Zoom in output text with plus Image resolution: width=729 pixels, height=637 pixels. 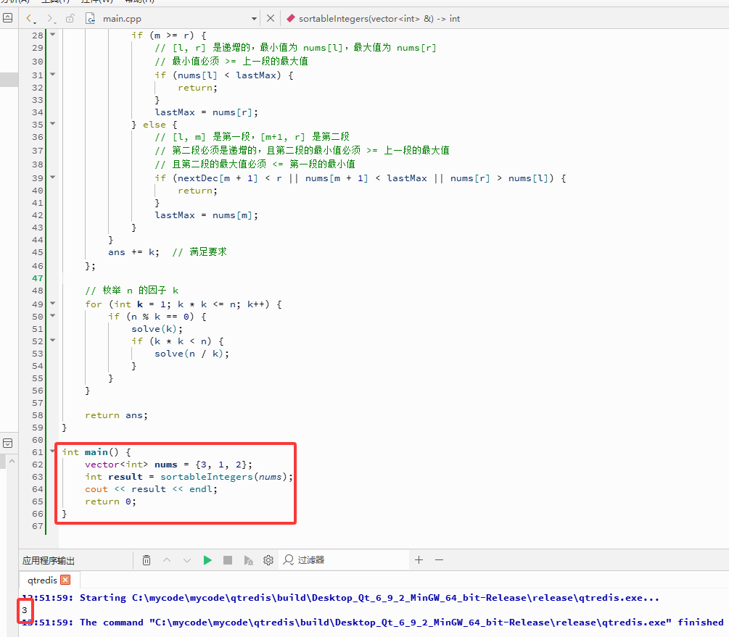[419, 560]
